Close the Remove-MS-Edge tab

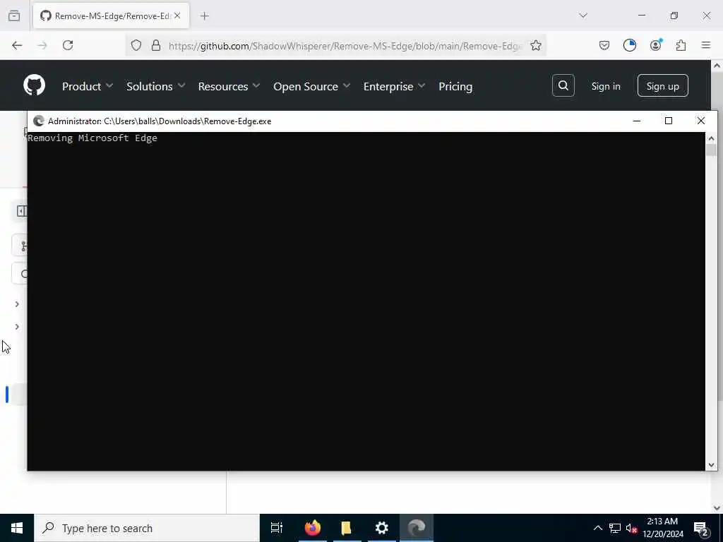[177, 16]
